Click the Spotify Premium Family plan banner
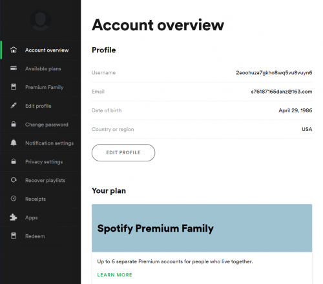The height and width of the screenshot is (284, 323). (x=202, y=228)
